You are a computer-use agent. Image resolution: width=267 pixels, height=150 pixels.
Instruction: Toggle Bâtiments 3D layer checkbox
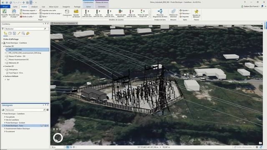coord(7,63)
